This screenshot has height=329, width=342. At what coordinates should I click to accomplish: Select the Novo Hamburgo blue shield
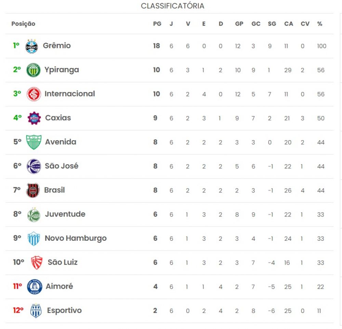pyautogui.click(x=34, y=238)
